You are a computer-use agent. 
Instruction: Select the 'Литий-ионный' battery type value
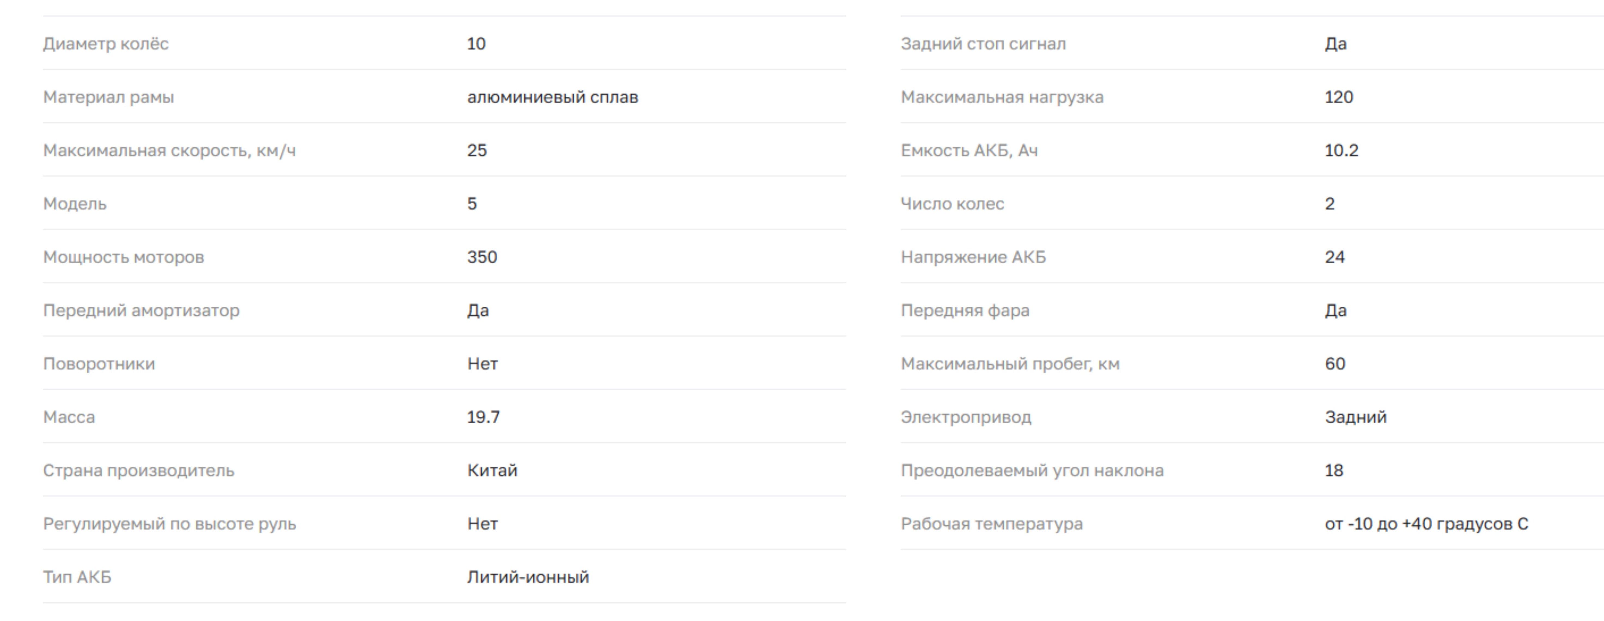[x=528, y=577]
